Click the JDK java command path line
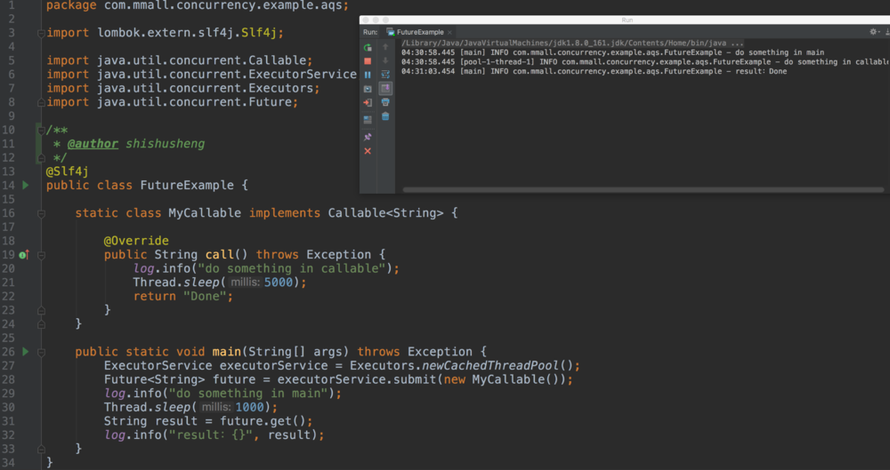890x470 pixels. click(x=572, y=43)
